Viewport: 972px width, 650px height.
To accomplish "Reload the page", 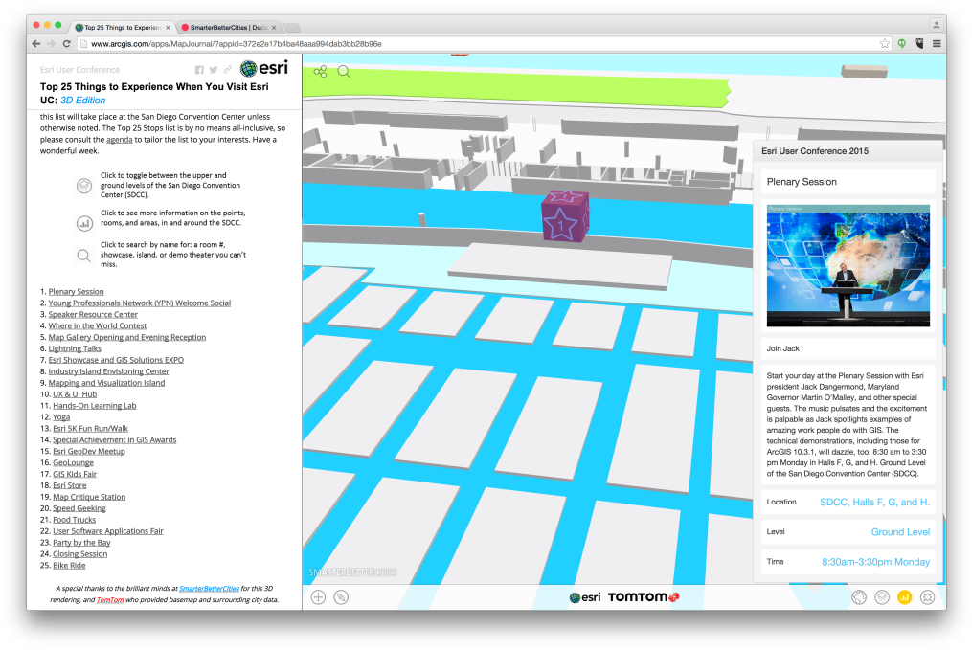I will click(66, 44).
